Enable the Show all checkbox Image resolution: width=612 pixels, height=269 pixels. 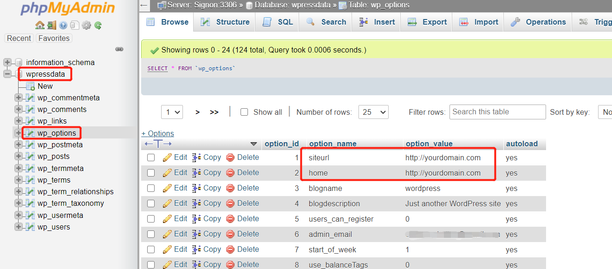pyautogui.click(x=244, y=112)
